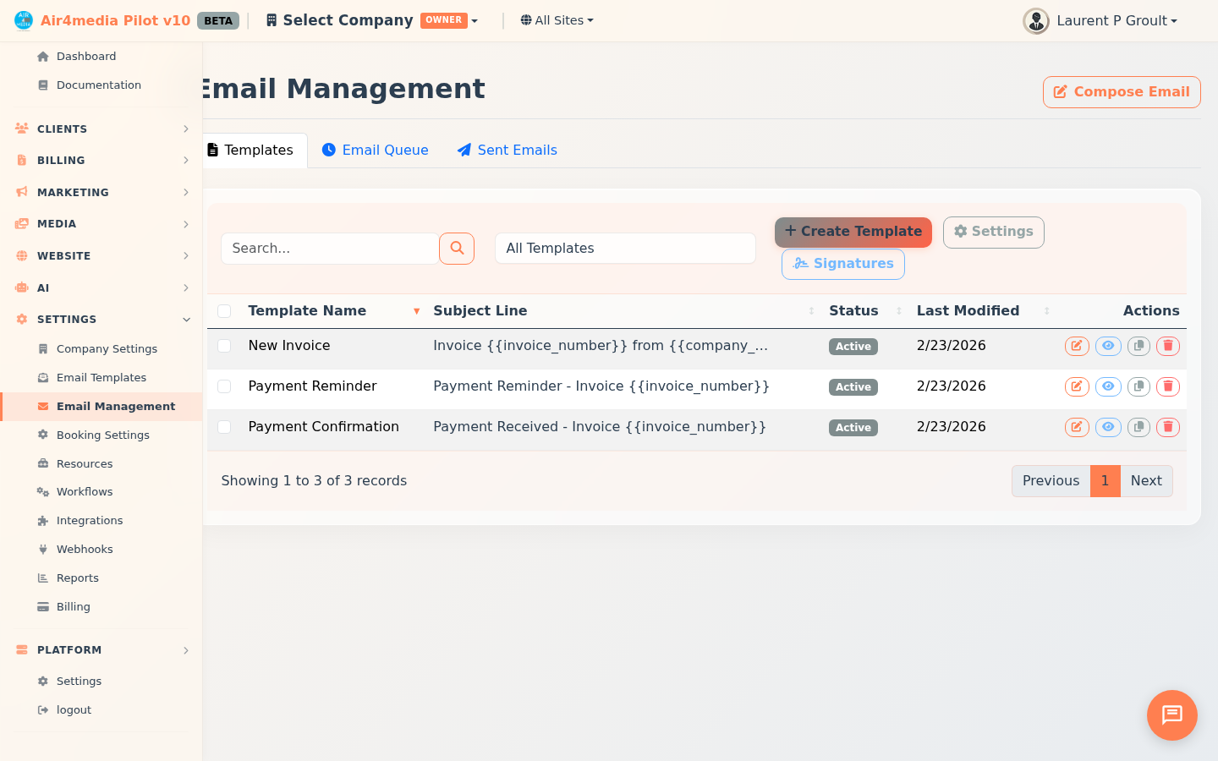The width and height of the screenshot is (1218, 761).
Task: Duplicate the Payment Reminder template
Action: pos(1138,386)
